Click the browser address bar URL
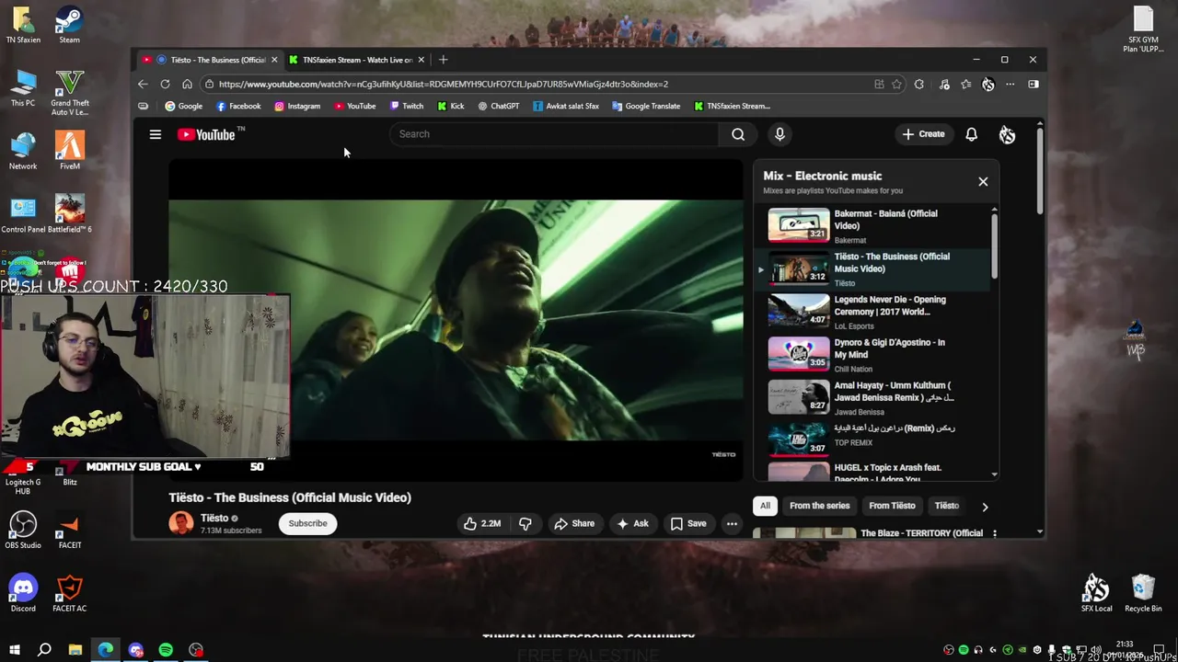The width and height of the screenshot is (1178, 662). click(443, 84)
